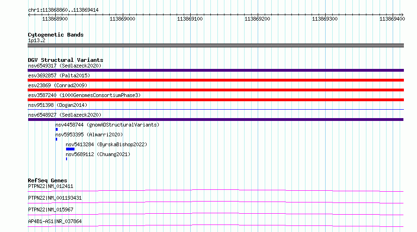Click gene label AP4B1-AS1|NR_037864
417x232 pixels.
tap(55, 221)
